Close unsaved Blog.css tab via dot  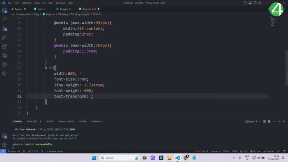(99, 9)
